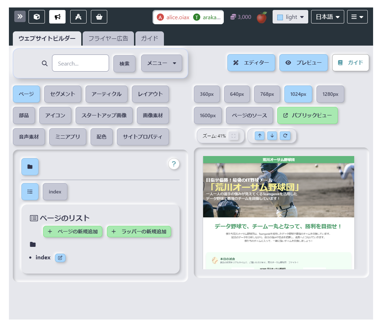
Task: Switch to フライヤー広告 tab
Action: [108, 38]
